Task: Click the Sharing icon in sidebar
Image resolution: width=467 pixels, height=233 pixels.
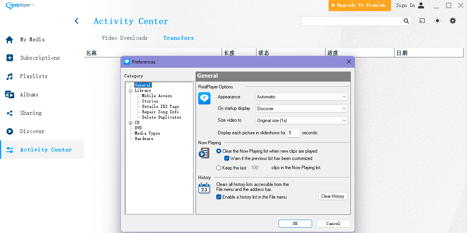Action: 10,113
